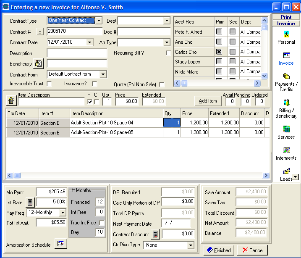
Task: Click the Print Invoice menu header
Action: tap(286, 20)
